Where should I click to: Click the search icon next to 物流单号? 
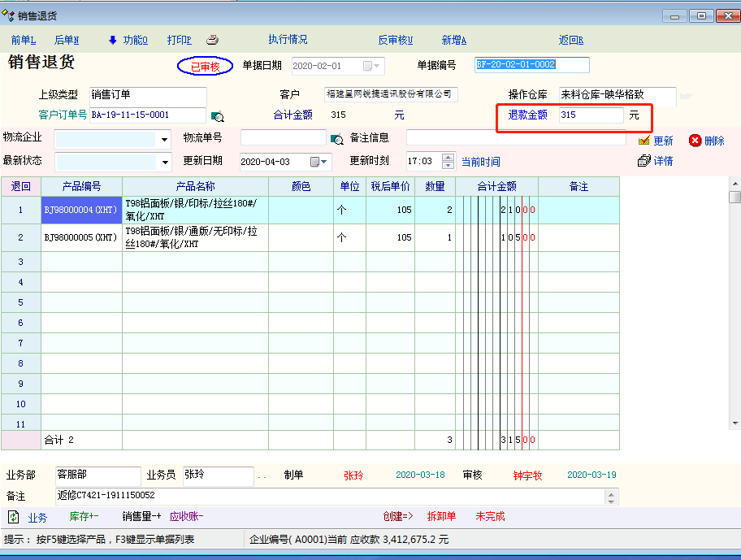[x=336, y=139]
